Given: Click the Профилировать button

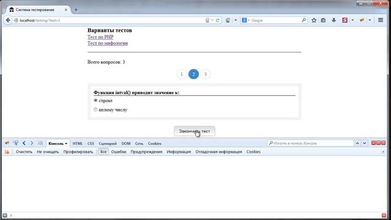Looking at the screenshot, I should tap(78, 152).
